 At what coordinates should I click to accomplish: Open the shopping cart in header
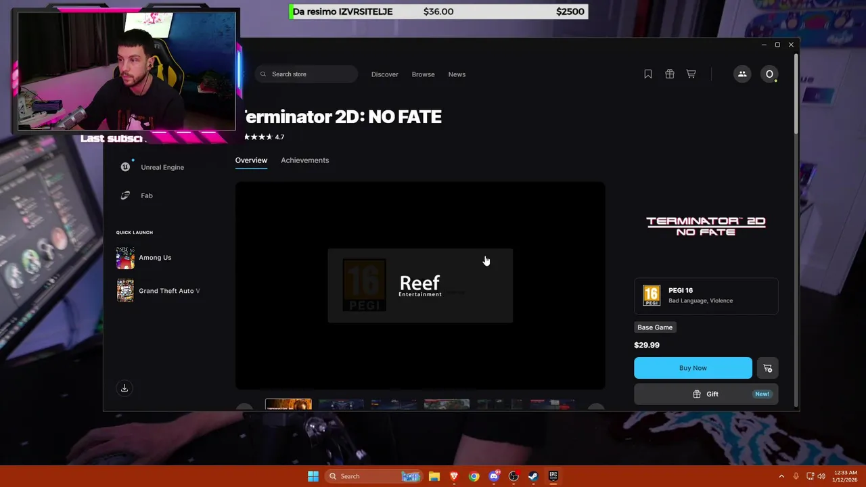point(691,74)
